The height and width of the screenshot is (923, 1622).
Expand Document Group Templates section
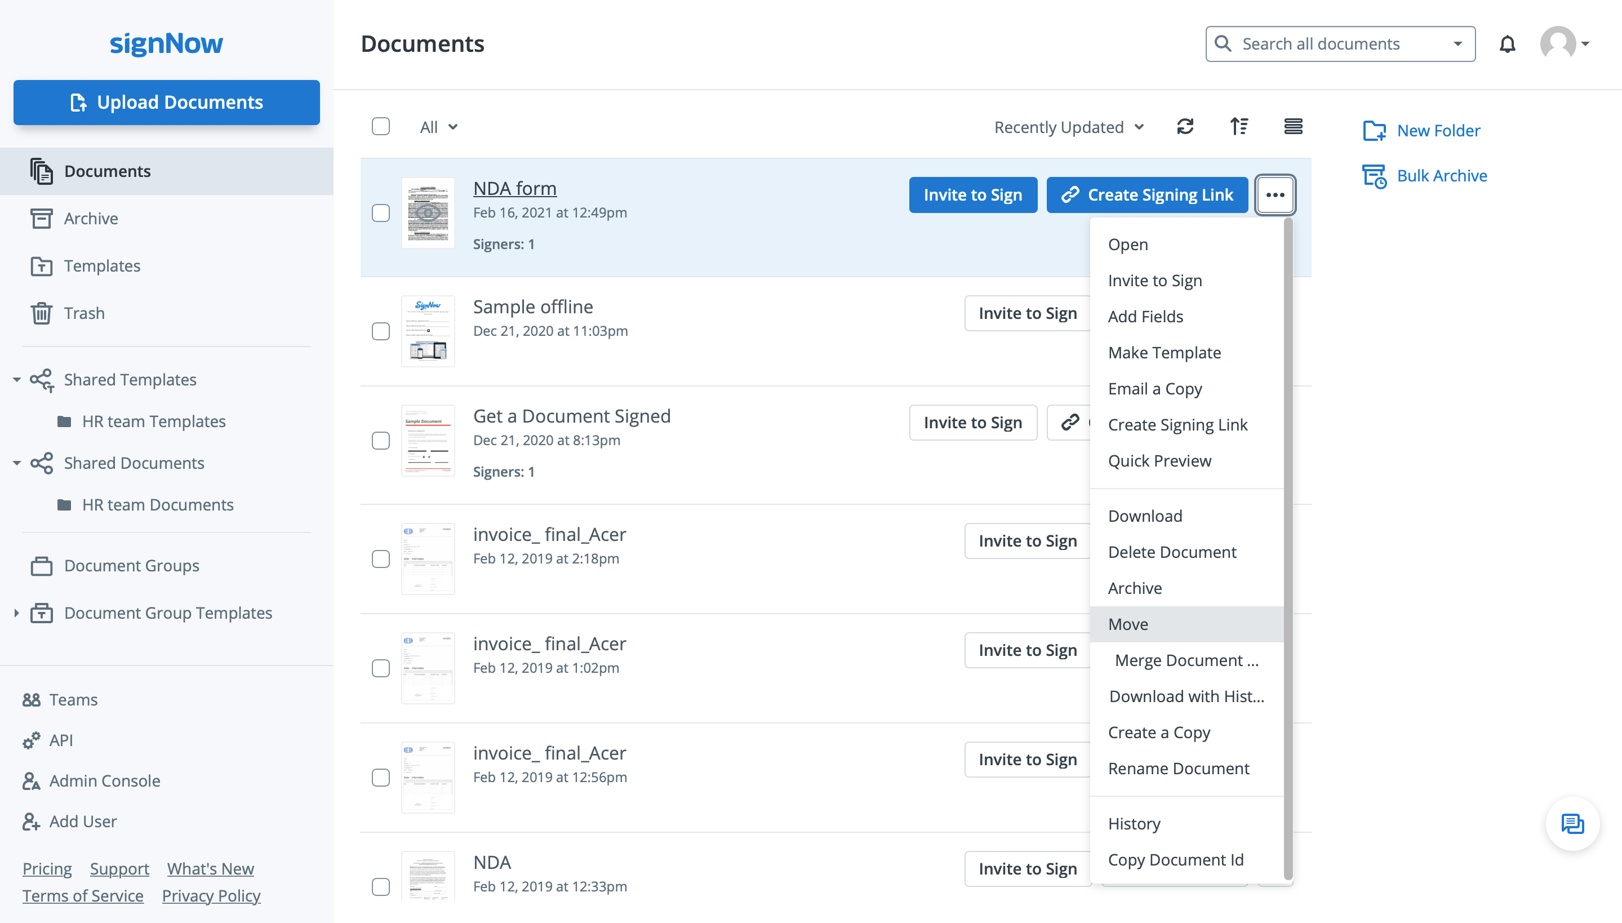coord(16,613)
